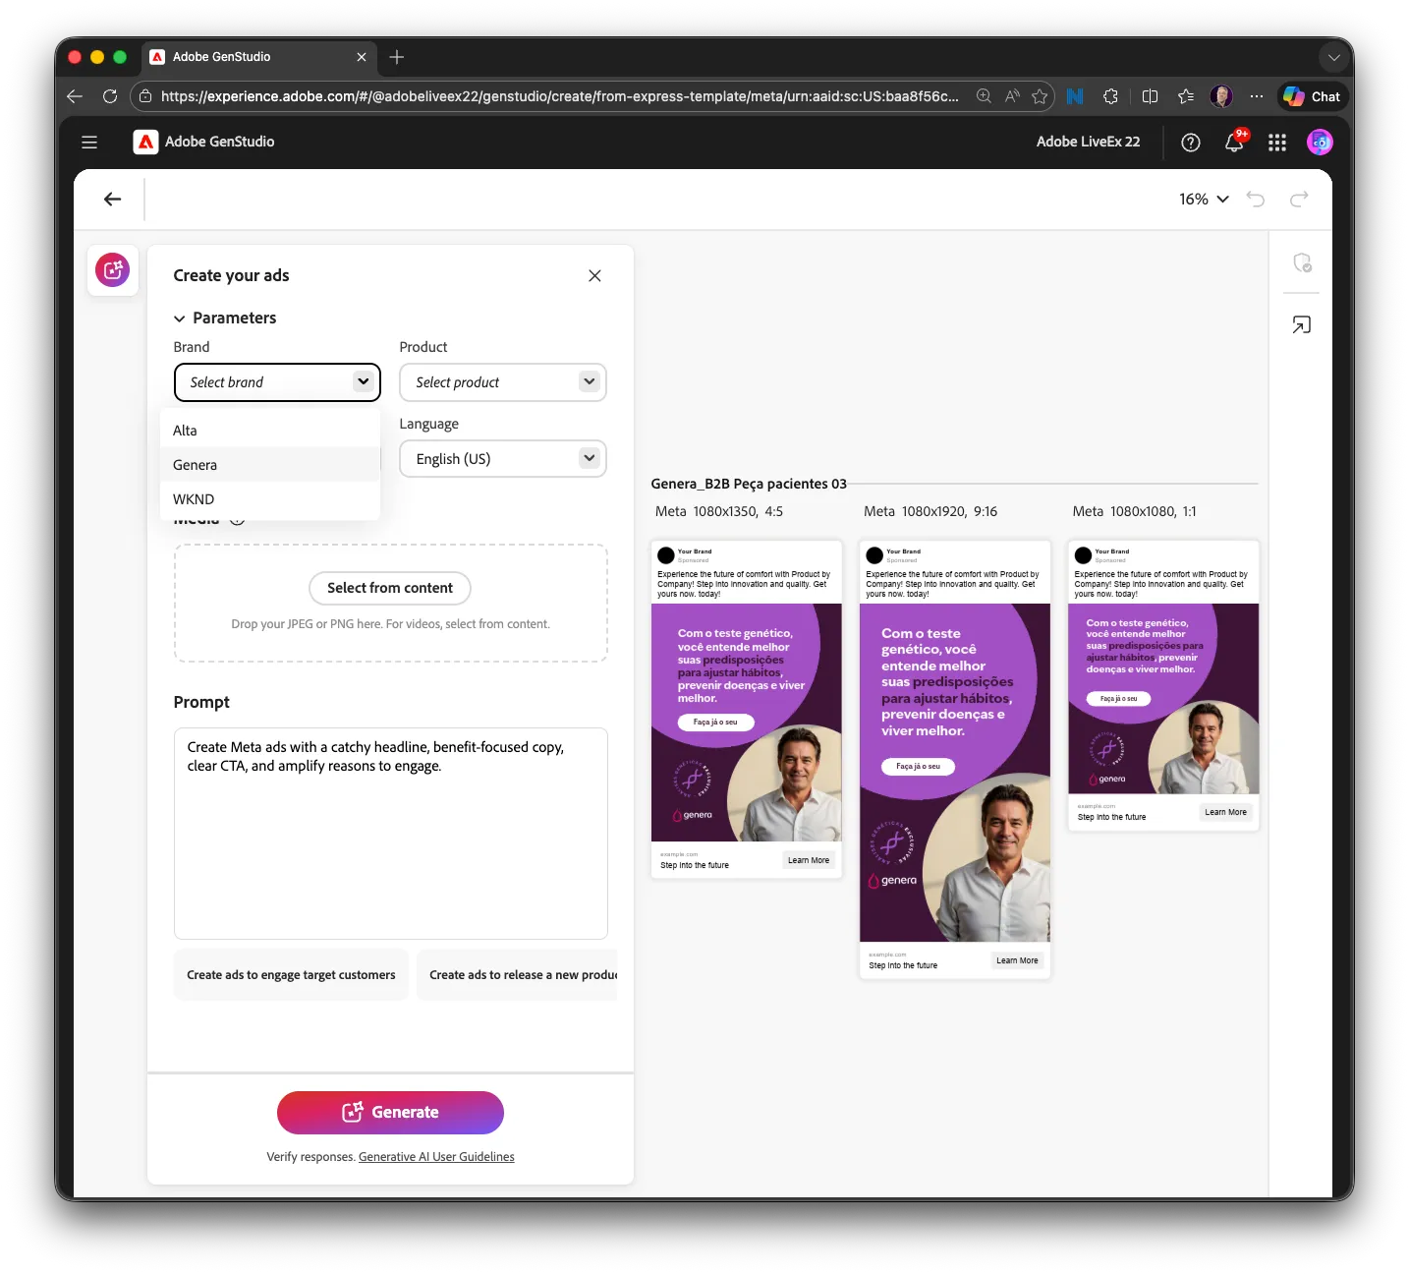The height and width of the screenshot is (1274, 1409).
Task: Navigate back in the browser
Action: (x=75, y=96)
